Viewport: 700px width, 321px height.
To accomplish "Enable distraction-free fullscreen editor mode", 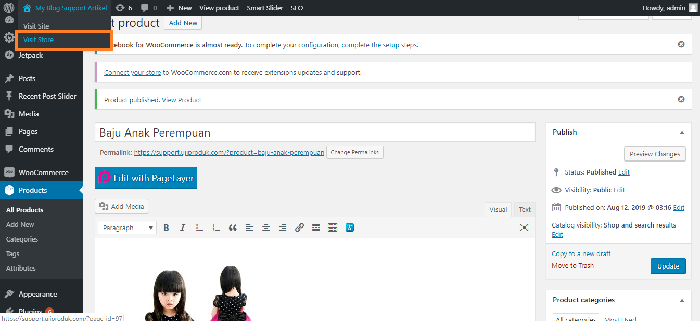I will pyautogui.click(x=524, y=228).
